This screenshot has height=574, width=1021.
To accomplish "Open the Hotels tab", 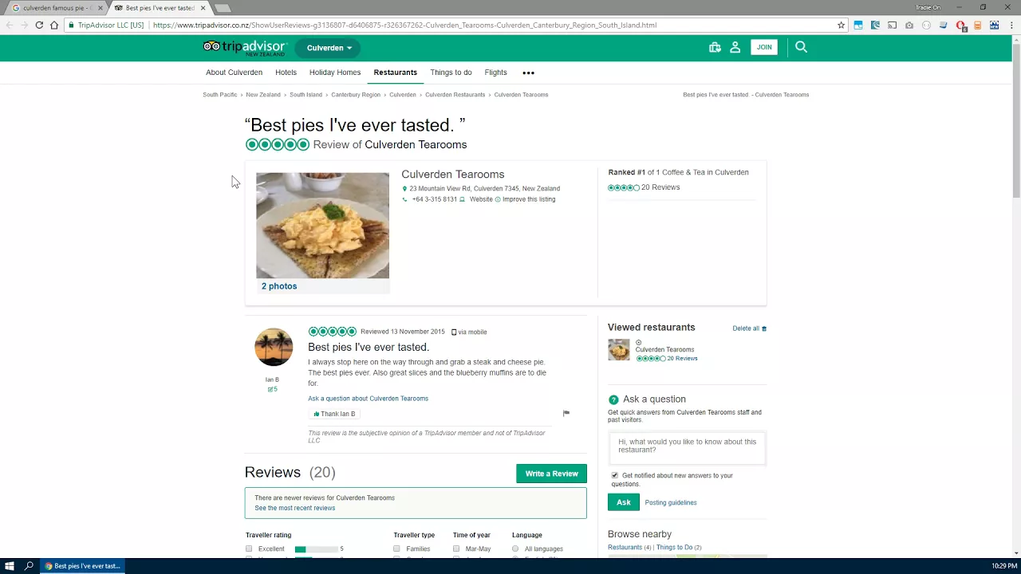I will pos(286,73).
